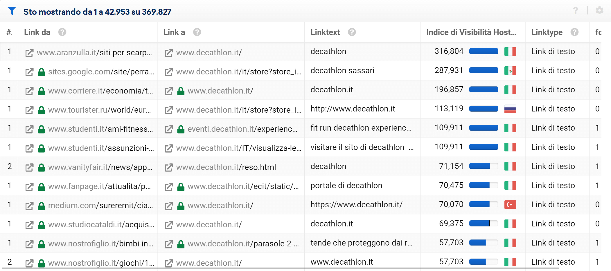Screen dimensions: 611x271
Task: Click visibility value 113,119
Action: point(449,109)
